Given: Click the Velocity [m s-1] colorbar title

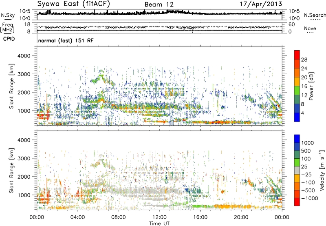Looking at the screenshot, I should coord(322,170).
